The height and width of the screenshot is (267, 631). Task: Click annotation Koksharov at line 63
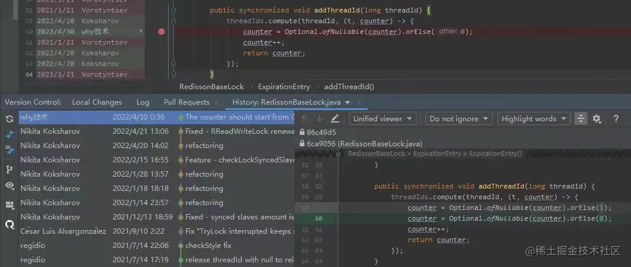point(100,64)
